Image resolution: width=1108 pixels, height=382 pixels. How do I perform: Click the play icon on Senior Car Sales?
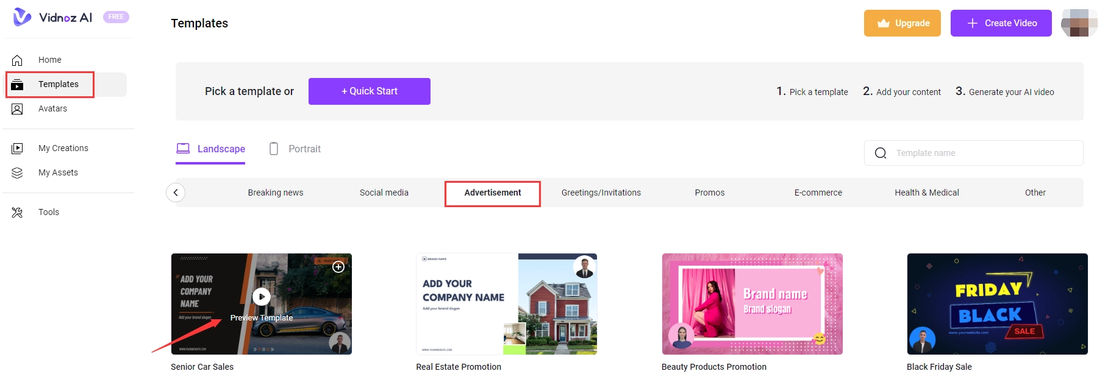[261, 297]
